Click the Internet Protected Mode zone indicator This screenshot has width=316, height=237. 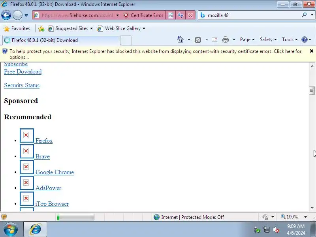coord(189,217)
